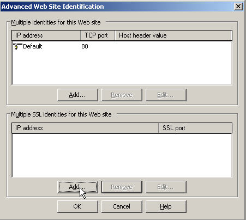
Task: Edit the selected Web site identity
Action: [166, 95]
